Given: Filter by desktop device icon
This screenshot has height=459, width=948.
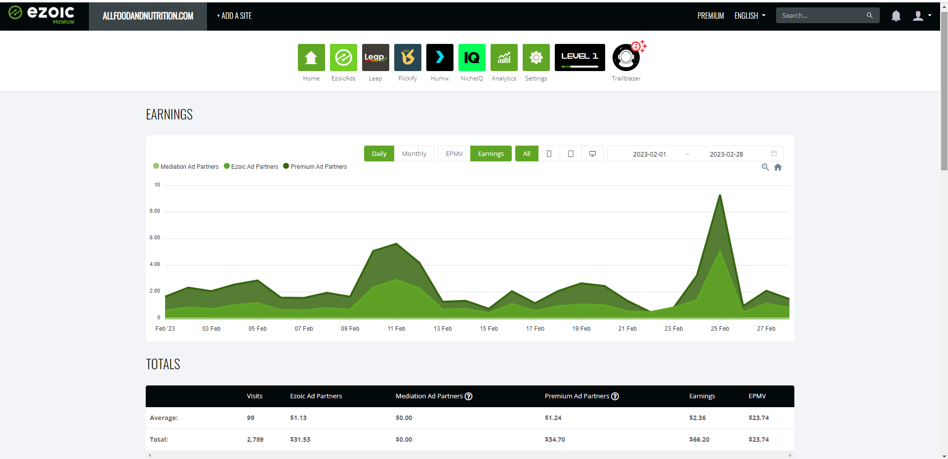Looking at the screenshot, I should [592, 153].
